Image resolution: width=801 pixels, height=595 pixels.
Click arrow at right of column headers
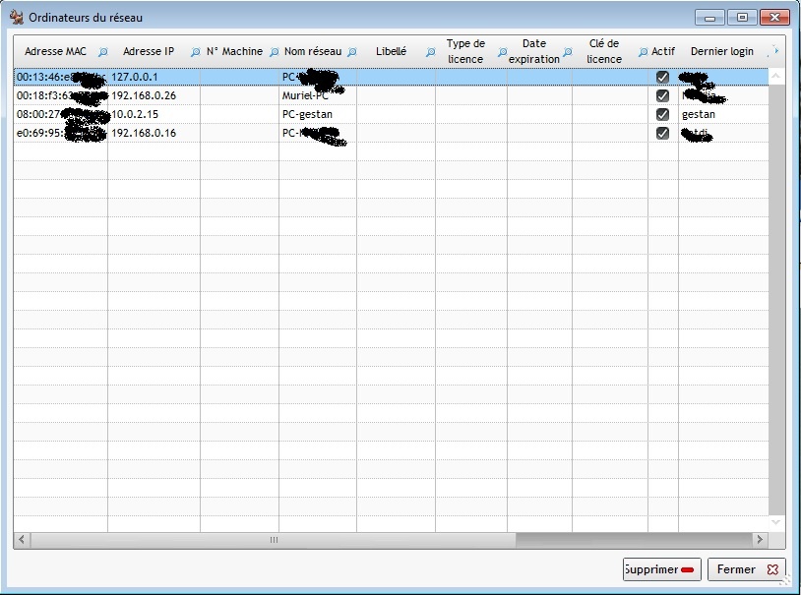coord(776,50)
